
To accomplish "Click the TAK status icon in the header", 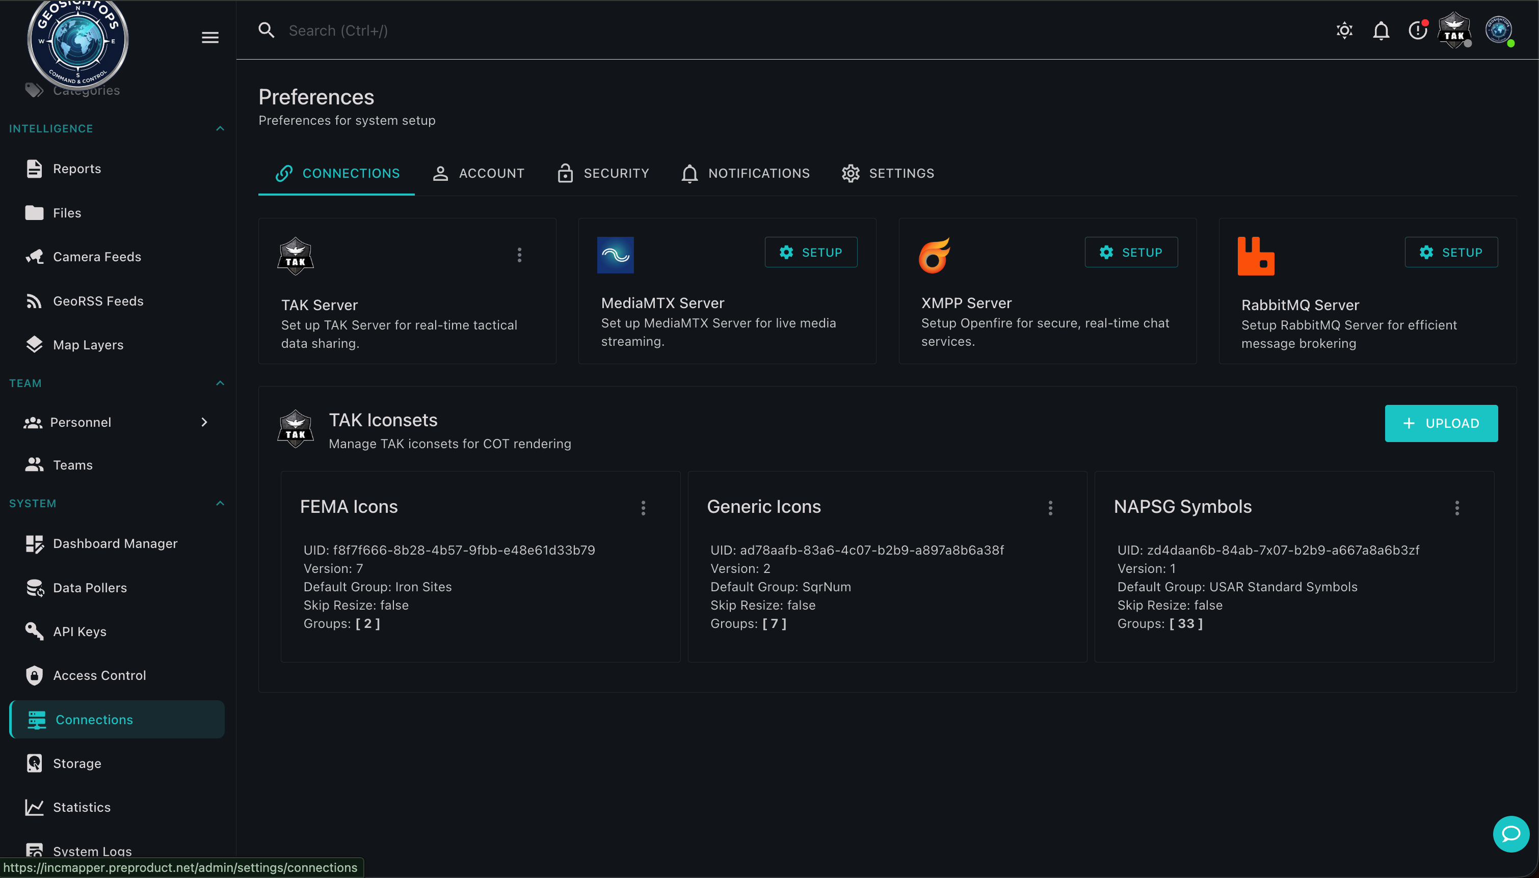I will pos(1454,30).
